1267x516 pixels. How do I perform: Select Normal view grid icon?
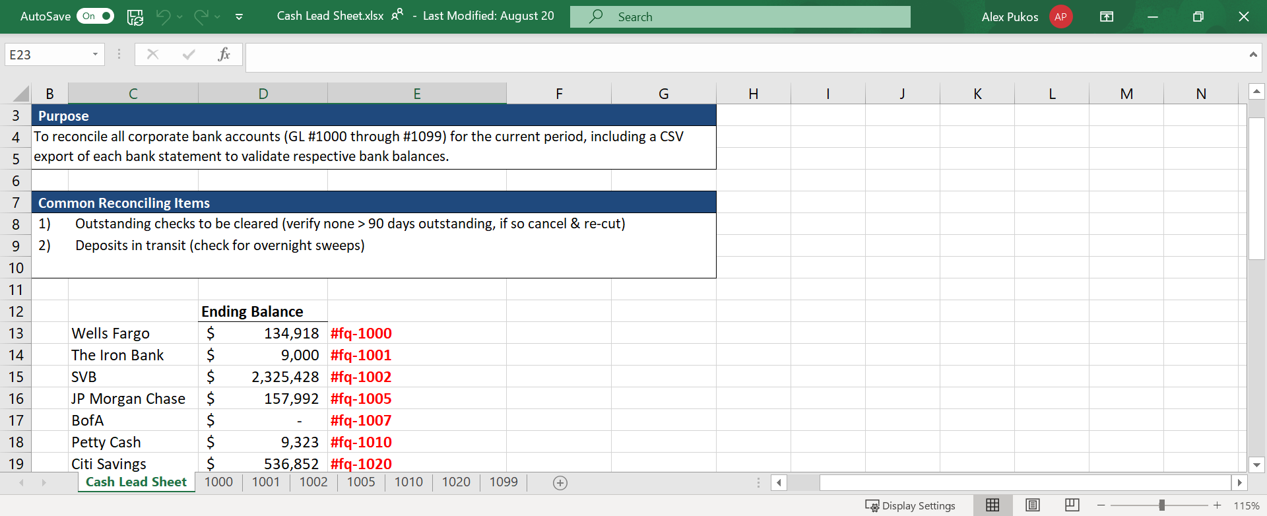pos(992,505)
